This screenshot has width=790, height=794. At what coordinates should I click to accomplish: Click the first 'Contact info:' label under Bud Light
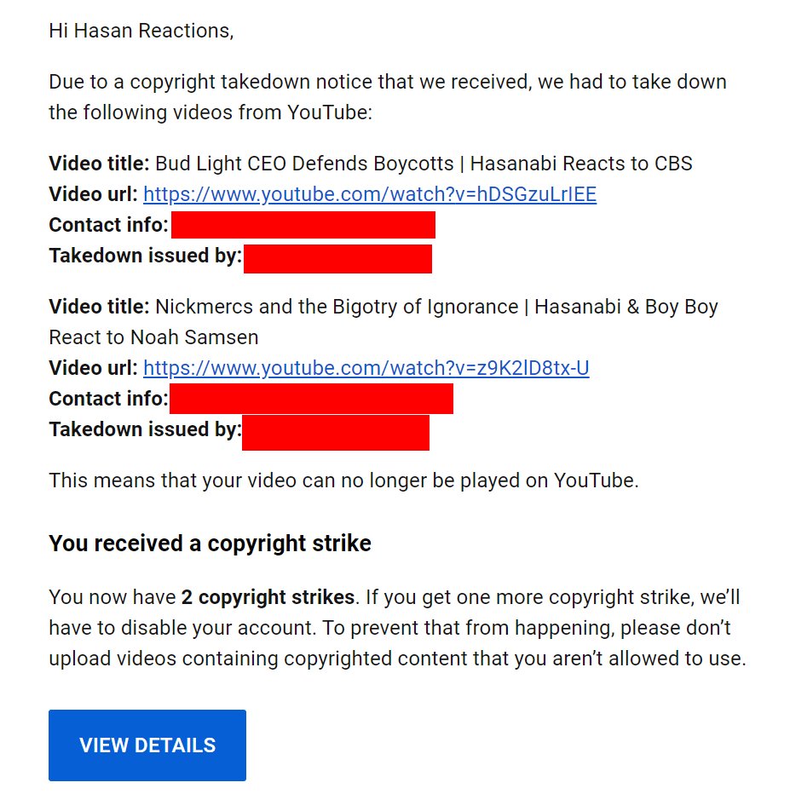click(x=108, y=225)
